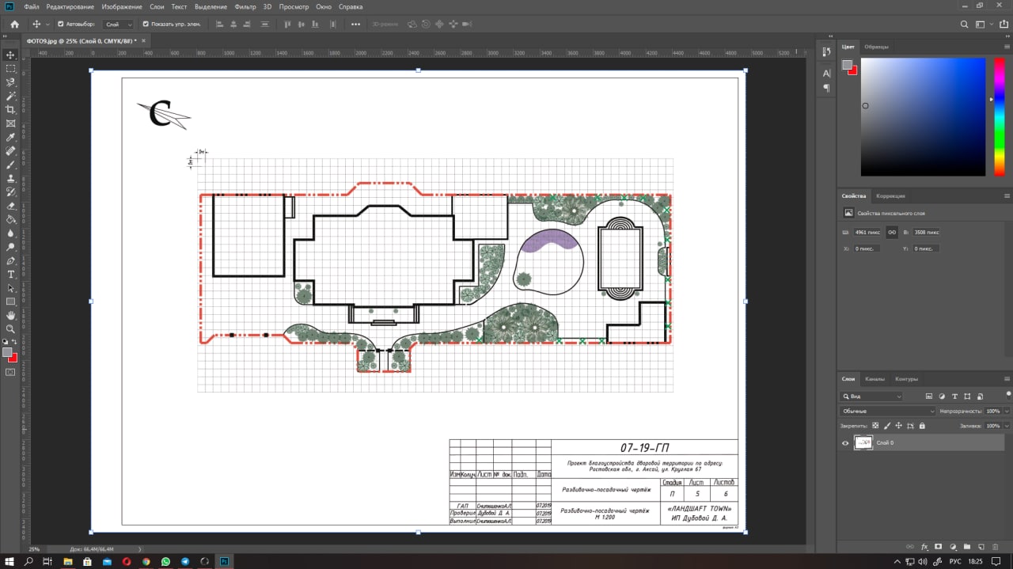Click the more options ellipsis button

(x=355, y=25)
